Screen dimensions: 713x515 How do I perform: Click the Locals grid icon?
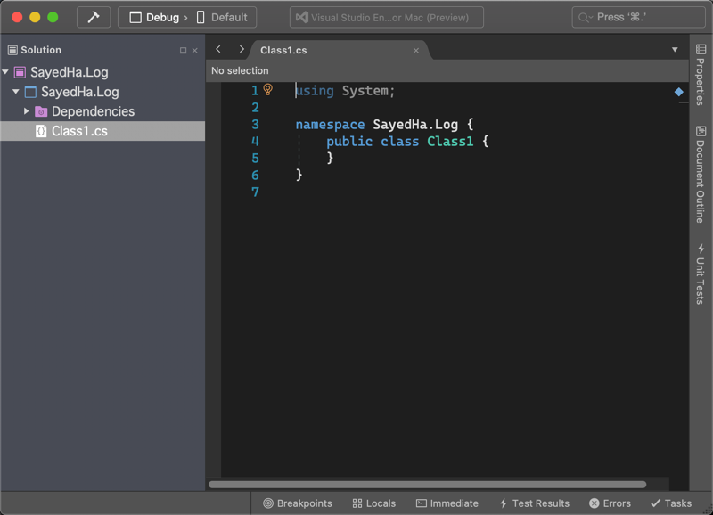click(x=357, y=503)
